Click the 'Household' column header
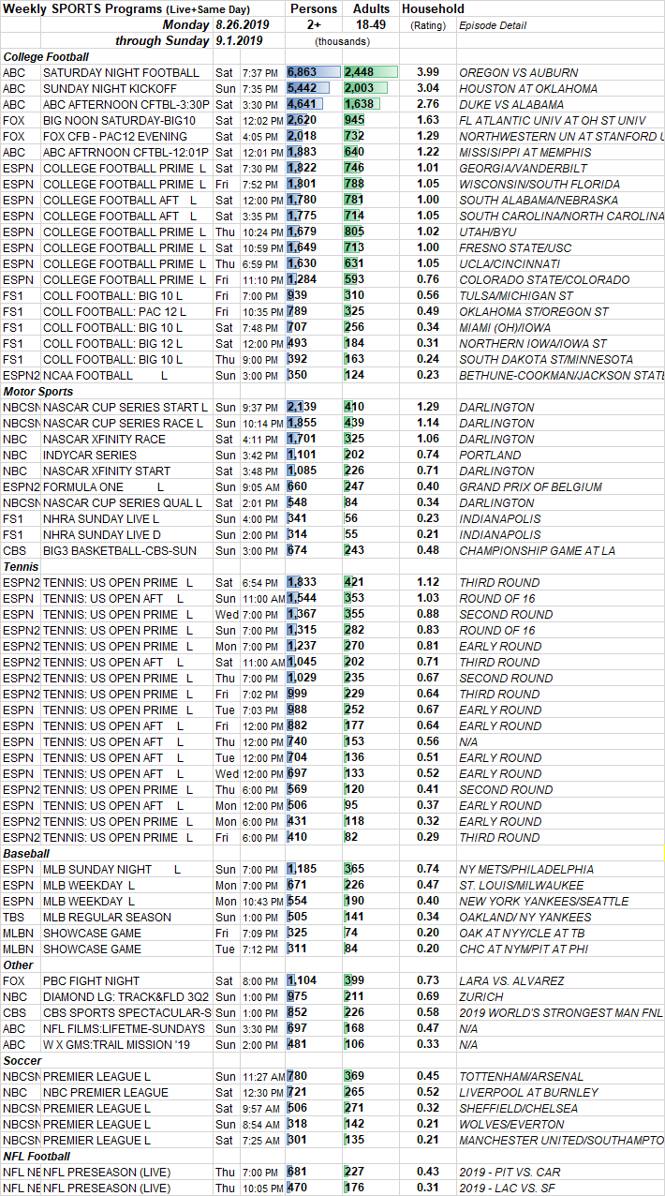This screenshot has width=665, height=1196. [x=433, y=8]
